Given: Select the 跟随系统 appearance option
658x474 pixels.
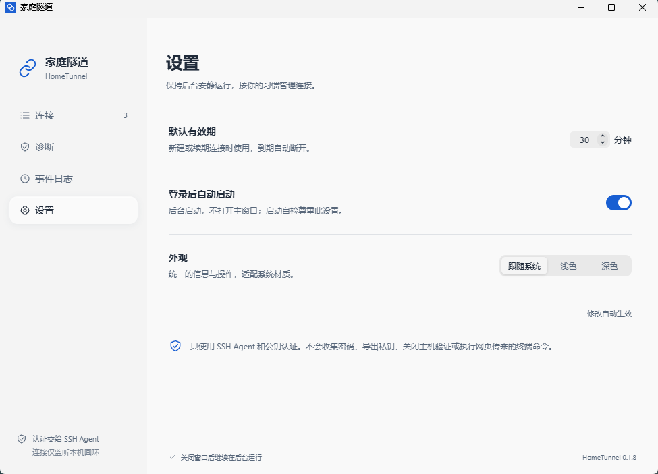Looking at the screenshot, I should click(524, 266).
